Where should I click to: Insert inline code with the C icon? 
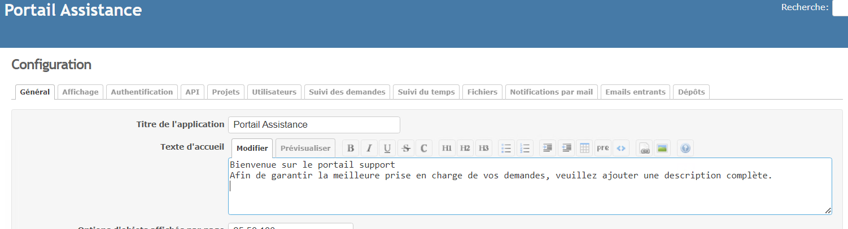click(423, 148)
